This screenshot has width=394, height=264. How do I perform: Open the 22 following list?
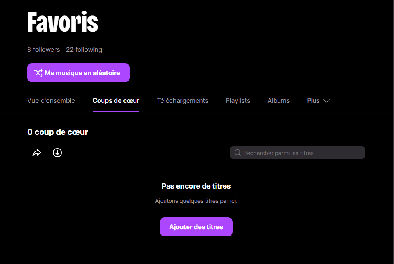[x=84, y=50]
